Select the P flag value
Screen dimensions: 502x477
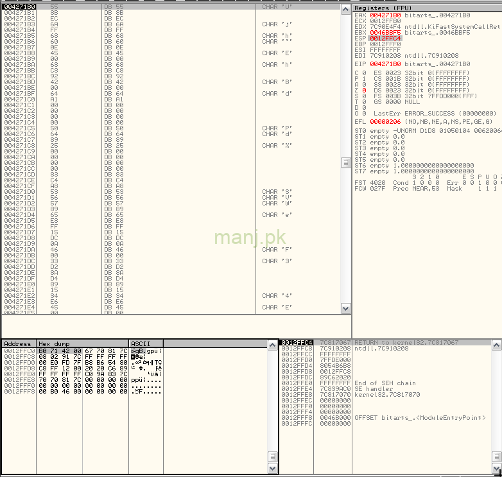tap(364, 78)
